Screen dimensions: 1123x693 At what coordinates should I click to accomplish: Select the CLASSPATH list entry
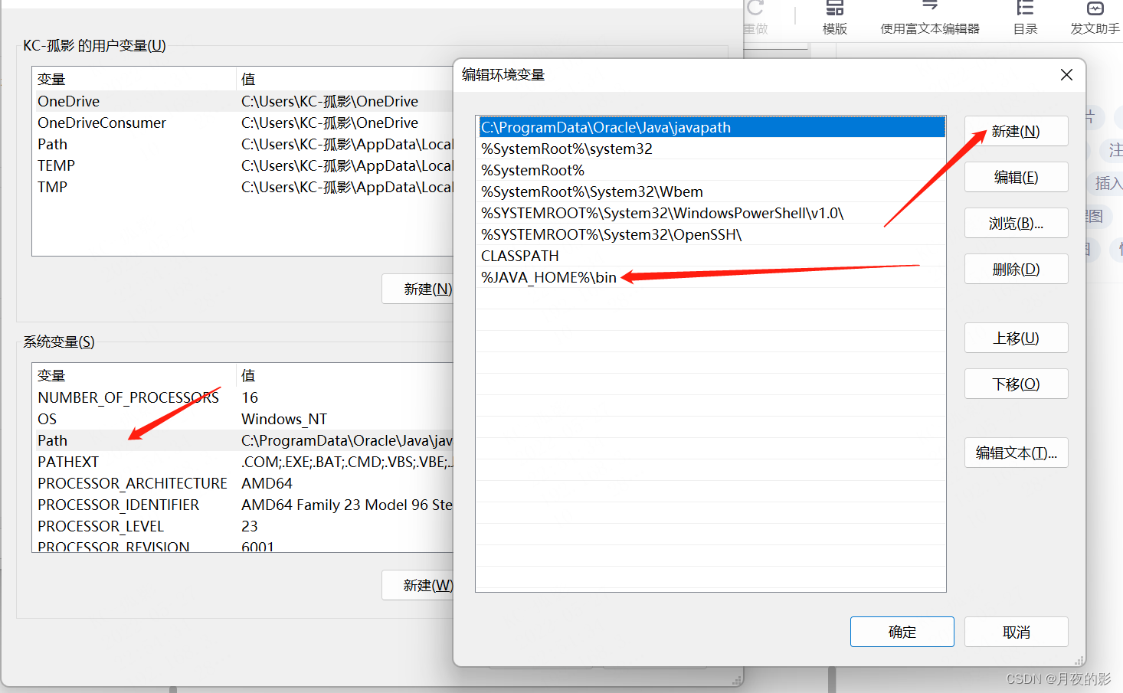pyautogui.click(x=711, y=256)
